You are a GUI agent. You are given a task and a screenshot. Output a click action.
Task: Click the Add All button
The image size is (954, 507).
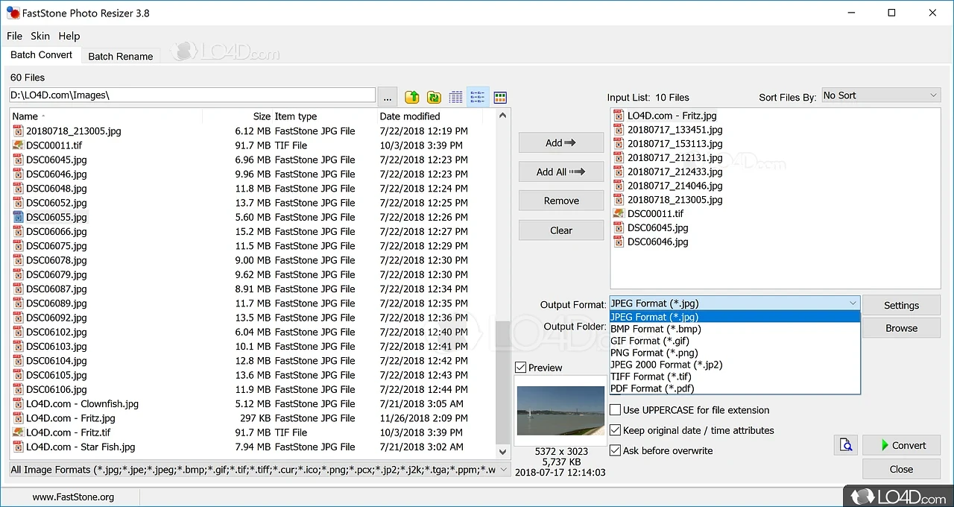tap(561, 171)
